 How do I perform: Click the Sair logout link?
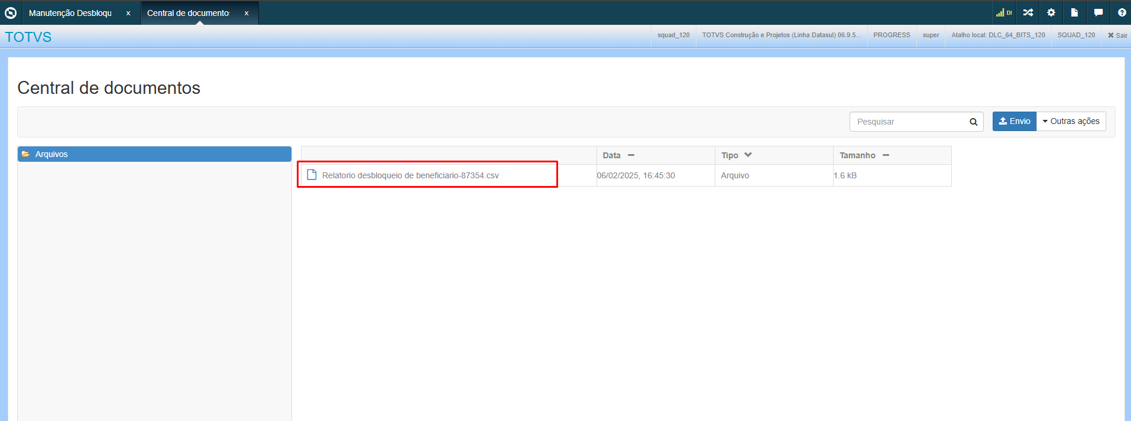point(1117,35)
